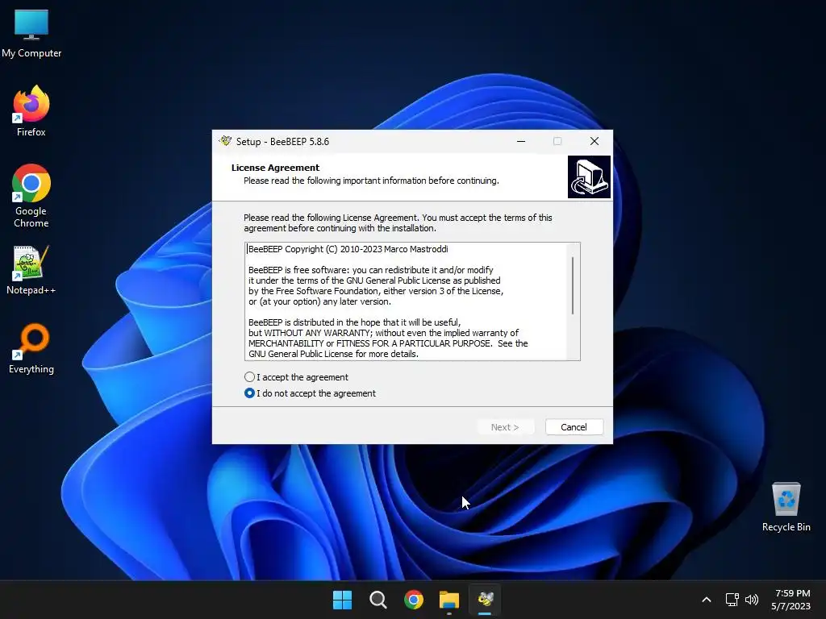Click 'BeeBEEP Copyright (C) 2010-2023 Marco Mastroddi' line
826x619 pixels.
click(348, 249)
